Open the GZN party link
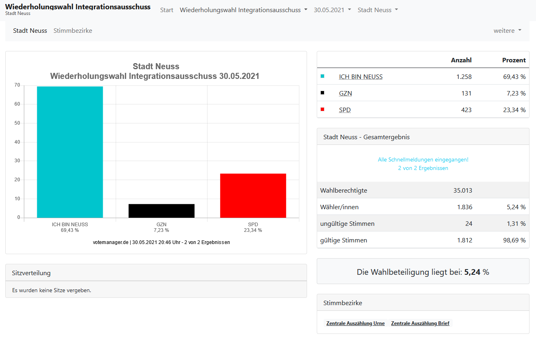536x346 pixels. click(345, 93)
